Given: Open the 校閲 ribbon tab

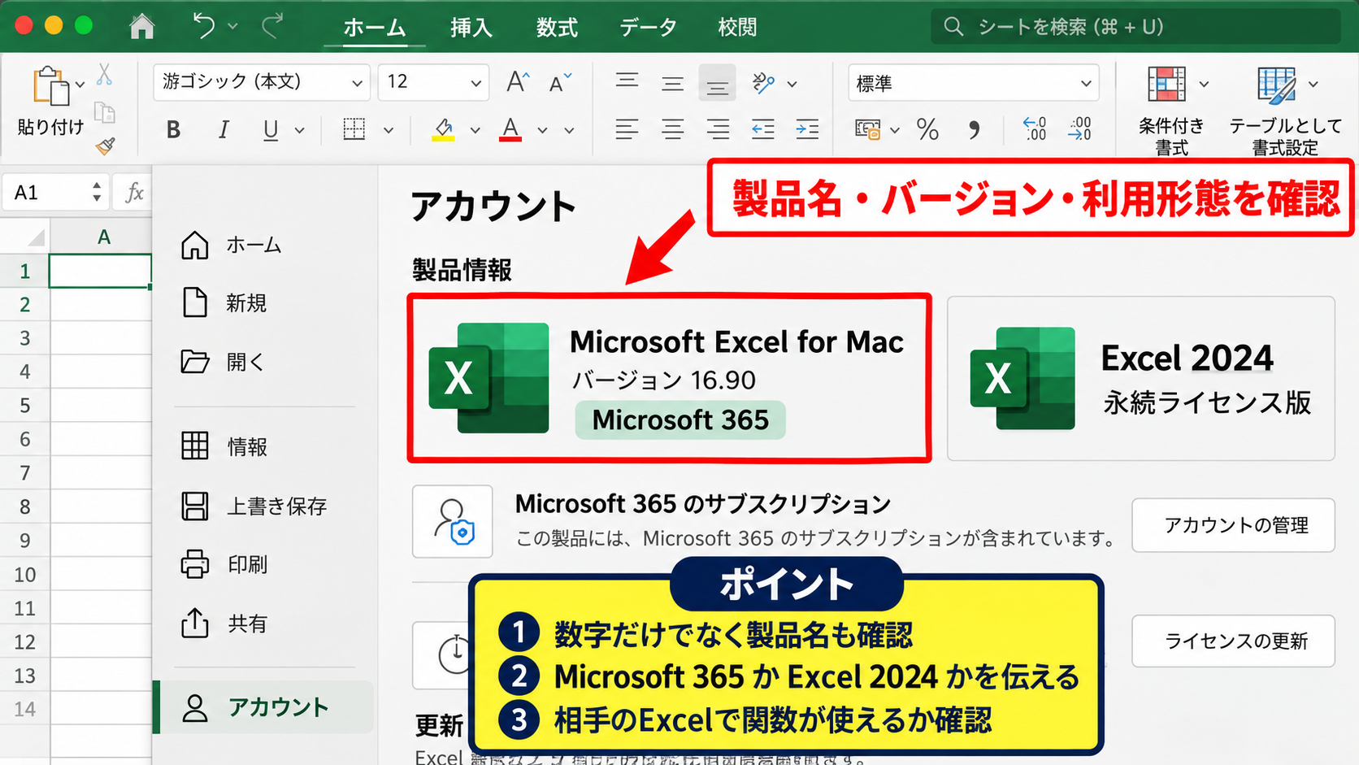Looking at the screenshot, I should coord(737,28).
